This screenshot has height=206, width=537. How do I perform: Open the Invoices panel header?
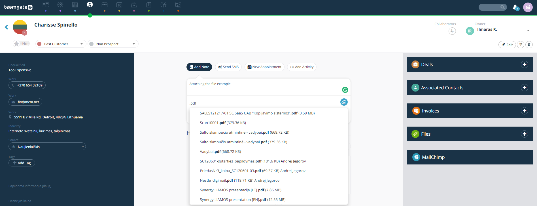(470, 111)
